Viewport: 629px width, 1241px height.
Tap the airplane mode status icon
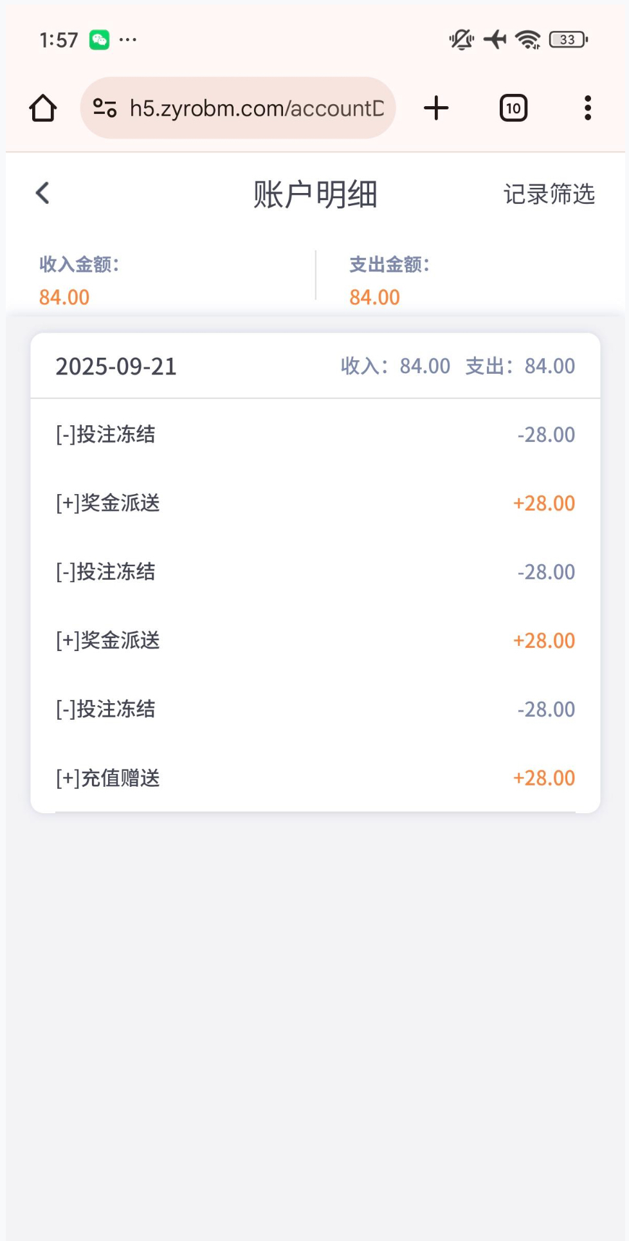click(x=495, y=40)
